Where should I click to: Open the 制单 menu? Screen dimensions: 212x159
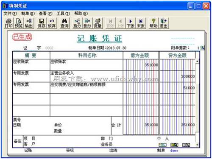(x=28, y=14)
